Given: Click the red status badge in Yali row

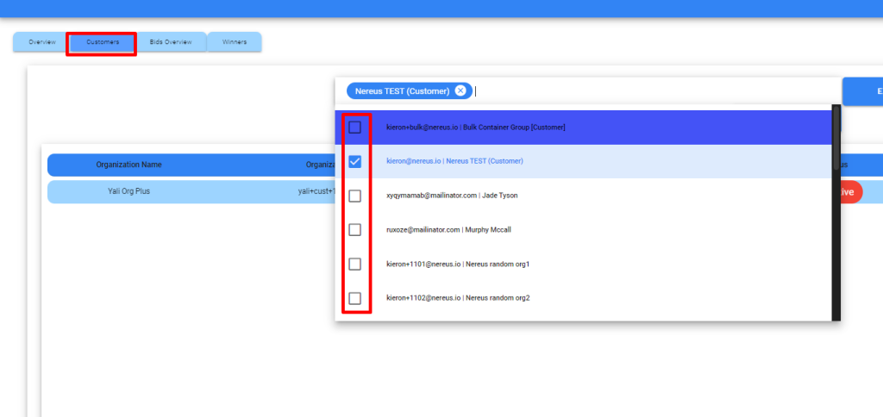Looking at the screenshot, I should tap(847, 192).
